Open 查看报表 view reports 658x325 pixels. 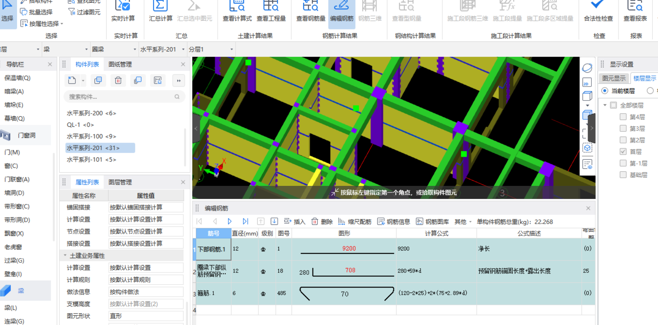pos(635,12)
